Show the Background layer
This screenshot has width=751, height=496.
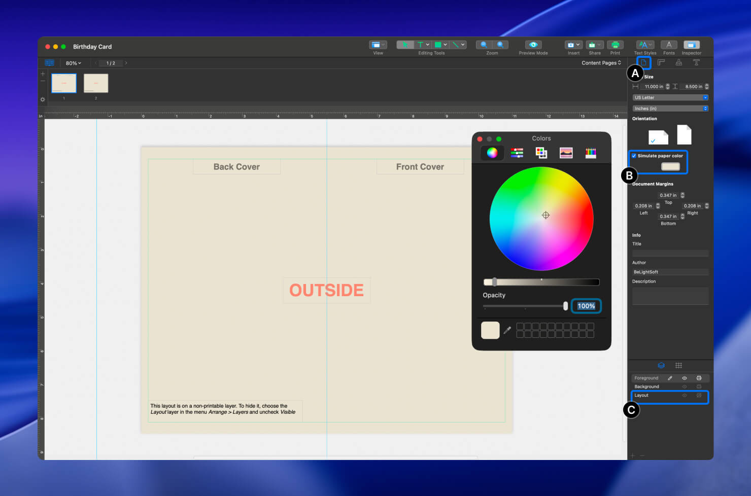pos(685,386)
